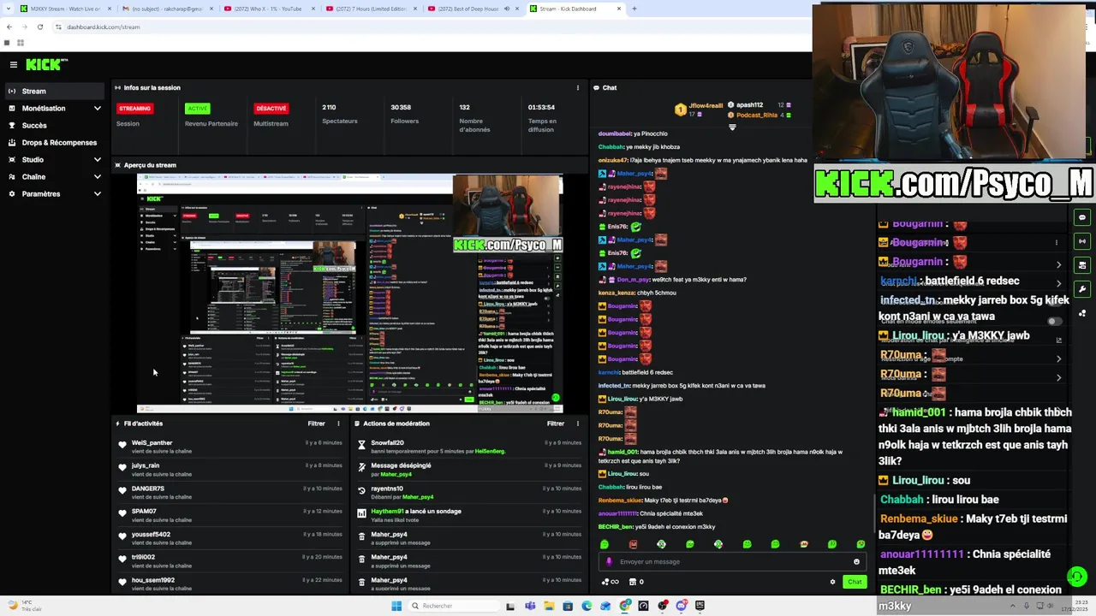Switch to Best of Deep House tab
The image size is (1096, 616).
click(471, 9)
